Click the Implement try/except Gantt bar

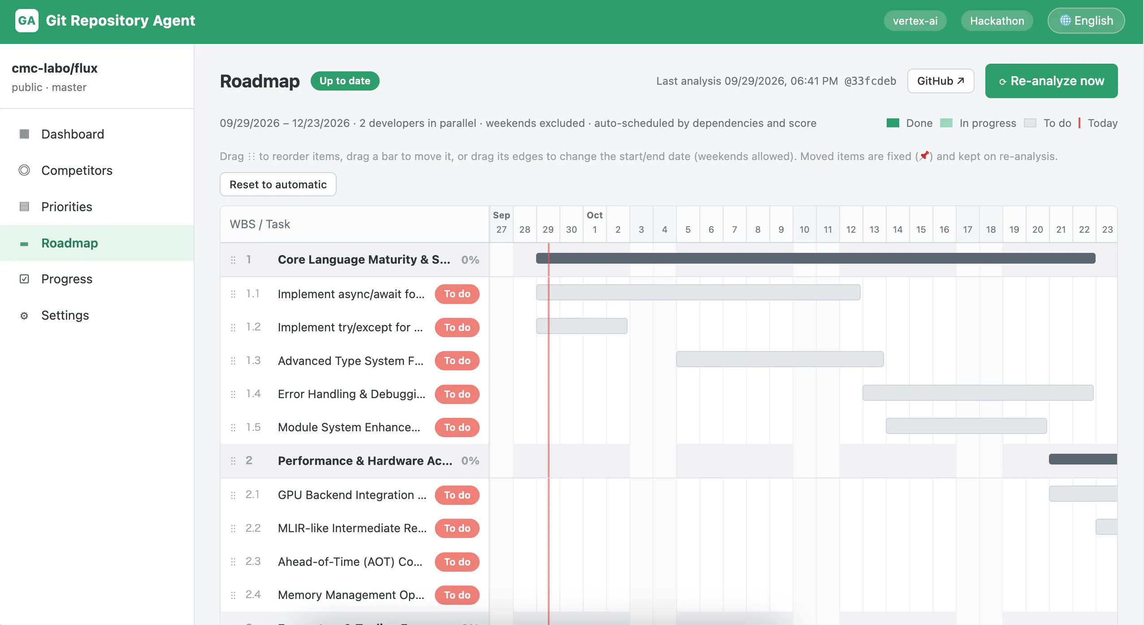pos(581,326)
